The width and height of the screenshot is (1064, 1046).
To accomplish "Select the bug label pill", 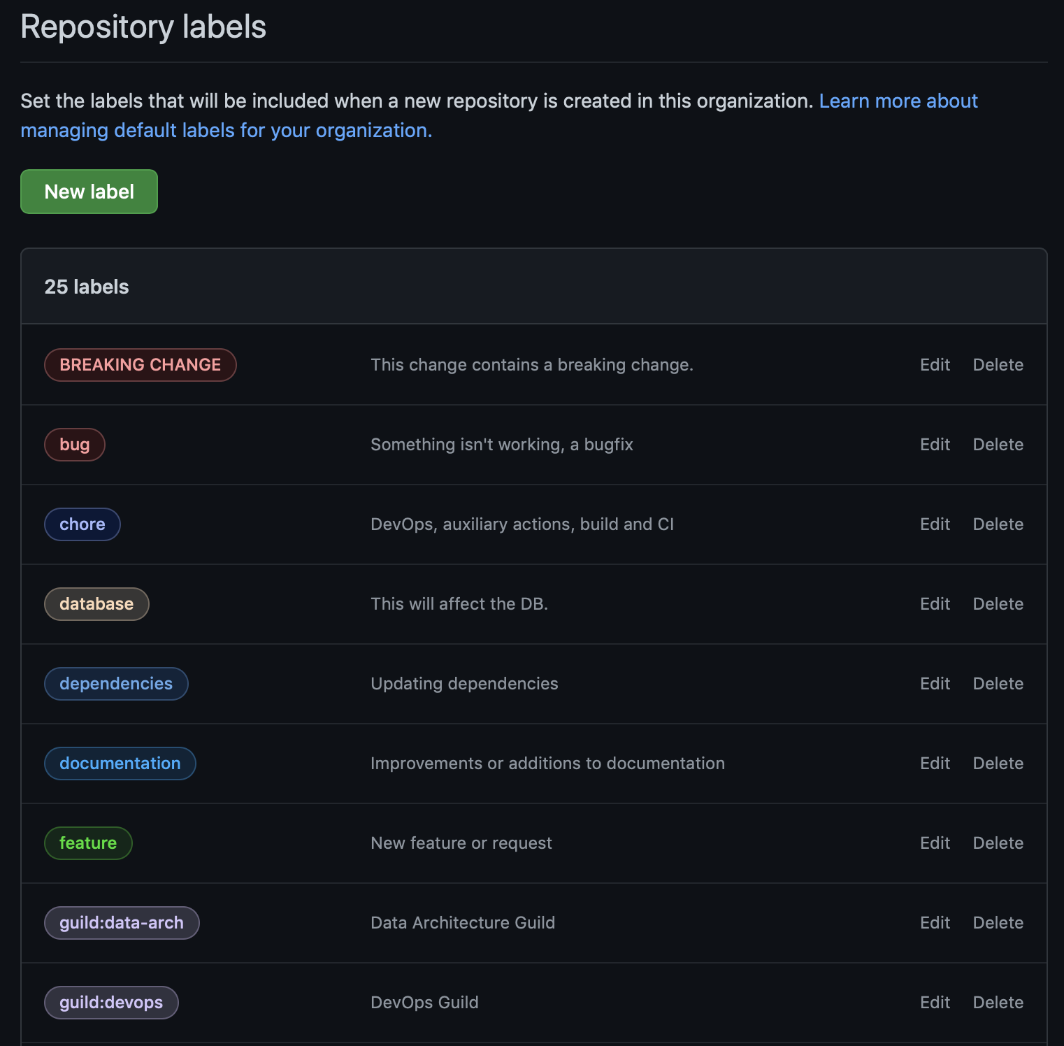I will (75, 445).
